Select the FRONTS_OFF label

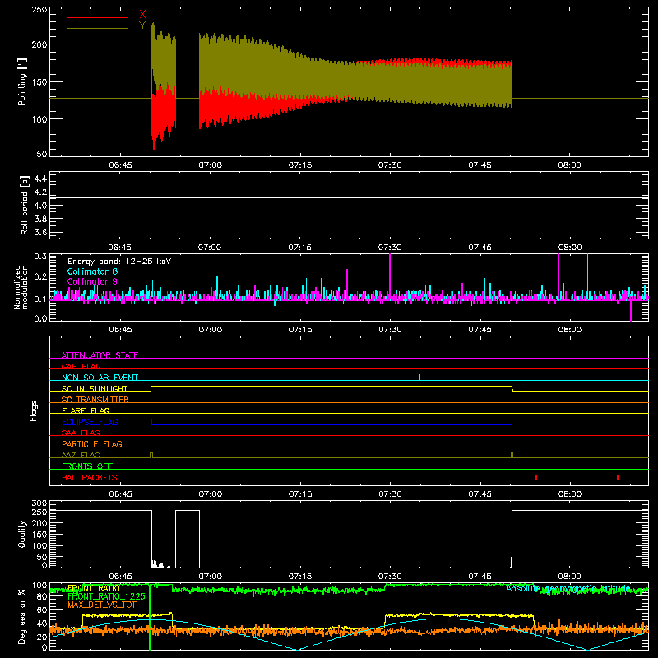coord(87,466)
